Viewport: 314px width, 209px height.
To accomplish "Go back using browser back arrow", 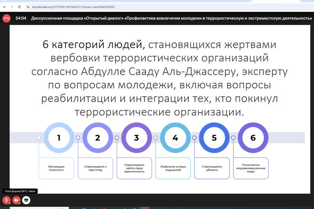I will click(x=4, y=7).
